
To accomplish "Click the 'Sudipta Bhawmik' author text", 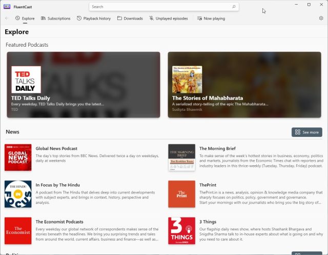I will [187, 109].
